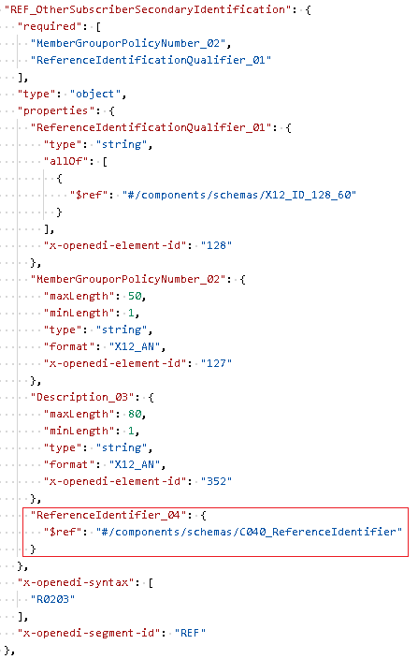Click the C040_ReferenceIdentifier schema reference
This screenshot has width=418, height=659.
[x=249, y=532]
